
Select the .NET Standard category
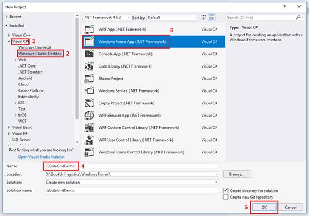pyautogui.click(x=31, y=72)
